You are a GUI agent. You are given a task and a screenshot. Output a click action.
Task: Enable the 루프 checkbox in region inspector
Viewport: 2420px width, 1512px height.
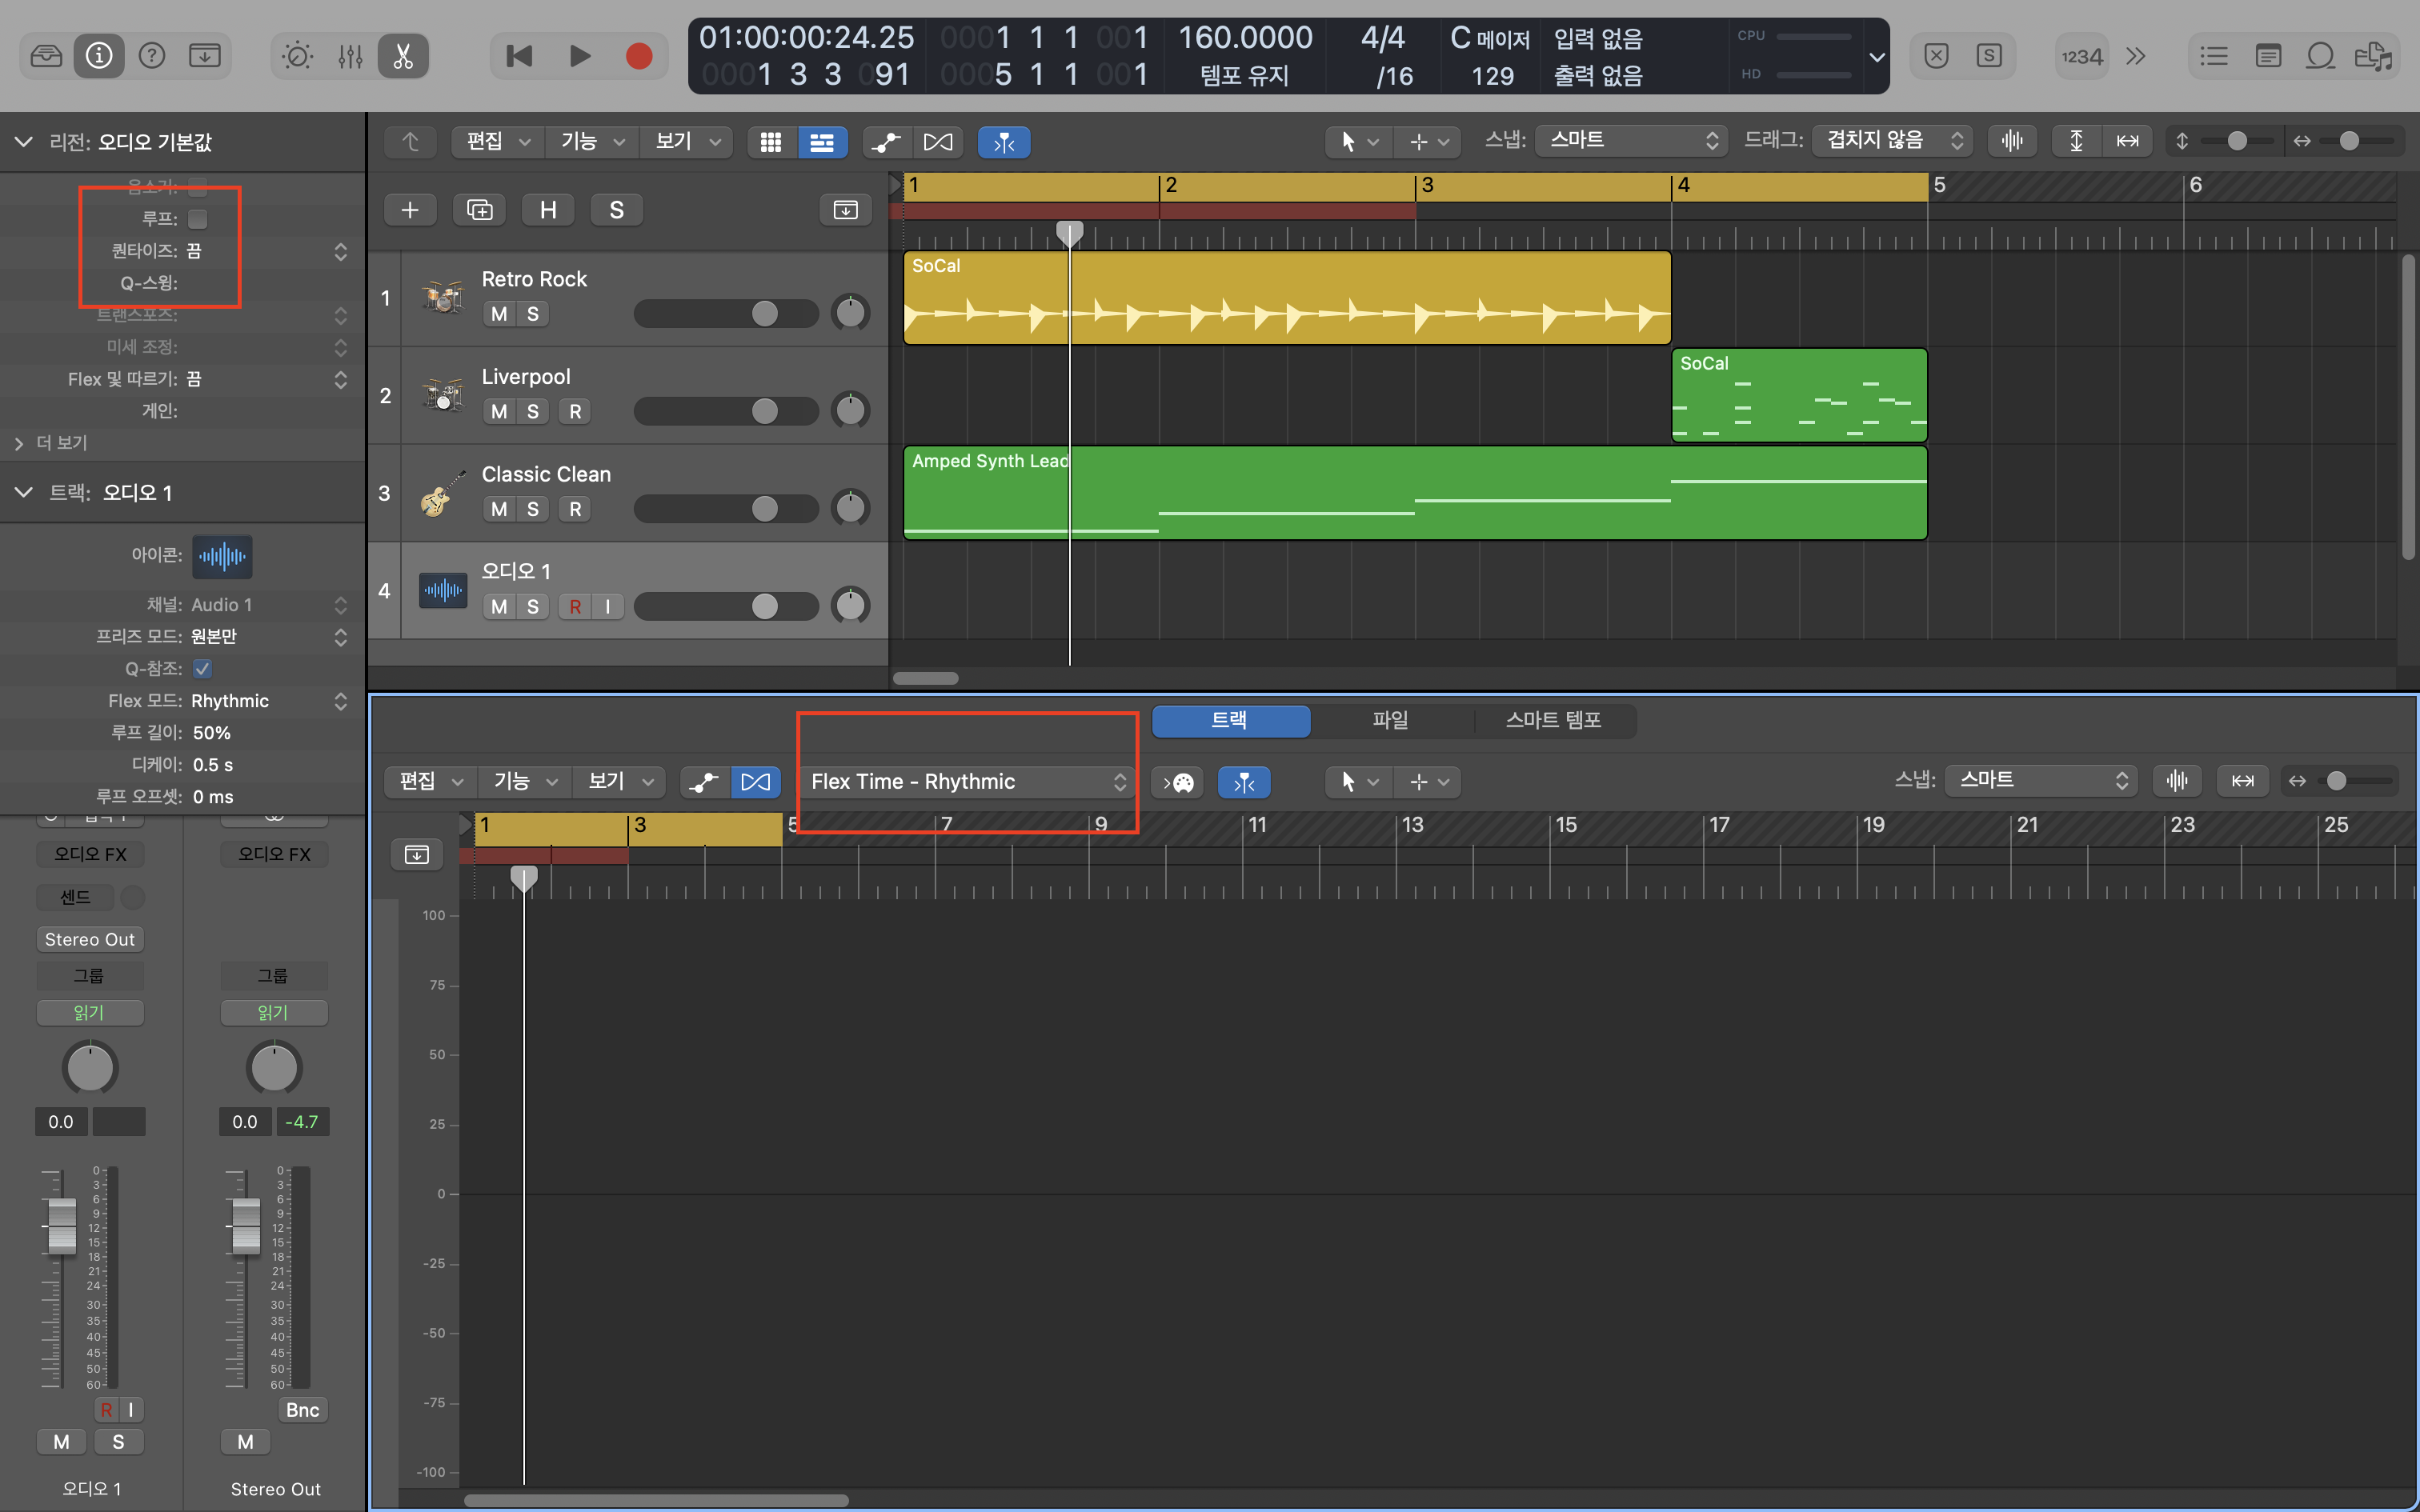coord(198,218)
